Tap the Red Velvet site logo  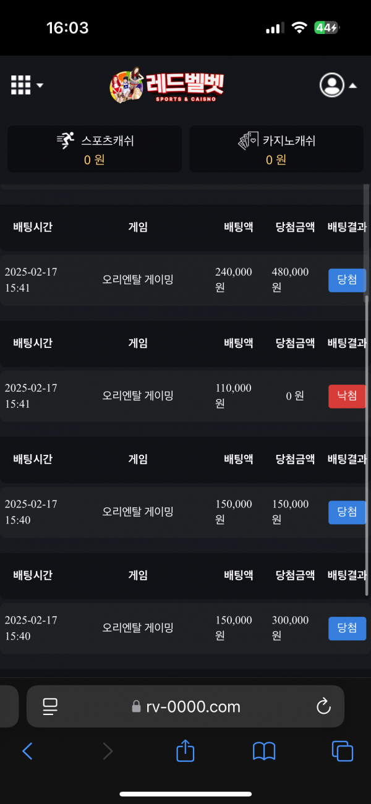[x=167, y=85]
